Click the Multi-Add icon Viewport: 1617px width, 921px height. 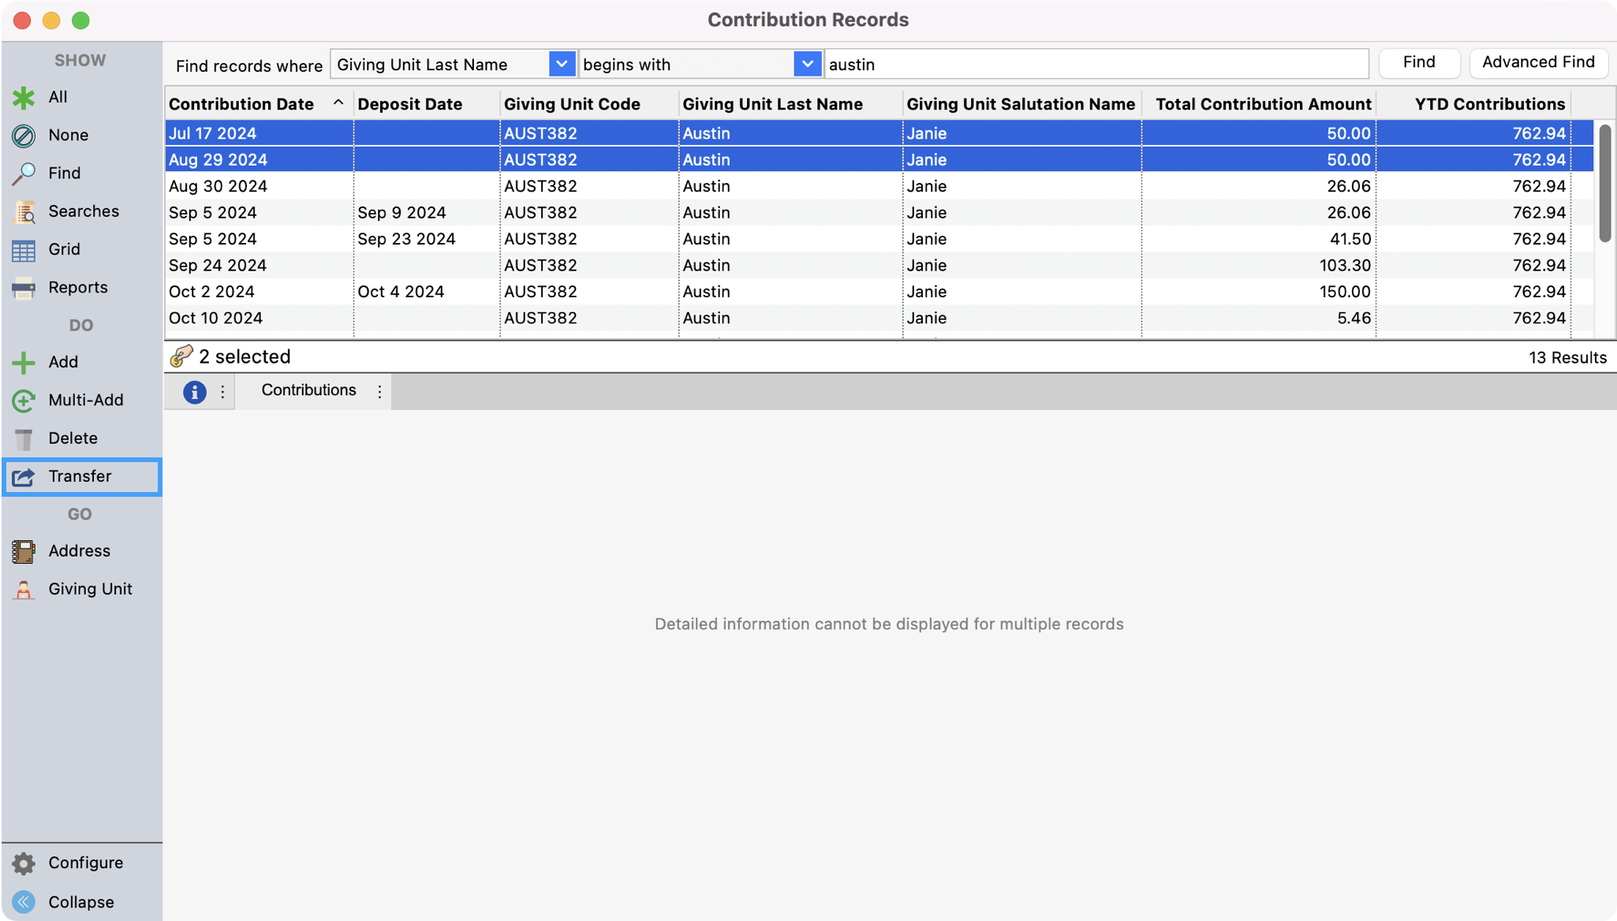24,401
